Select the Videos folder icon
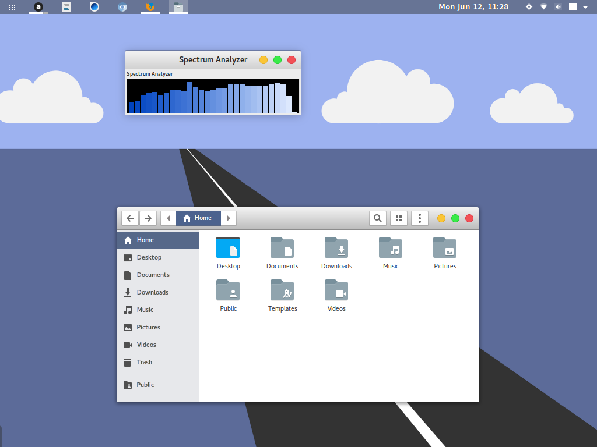Viewport: 597px width, 447px height. point(336,290)
